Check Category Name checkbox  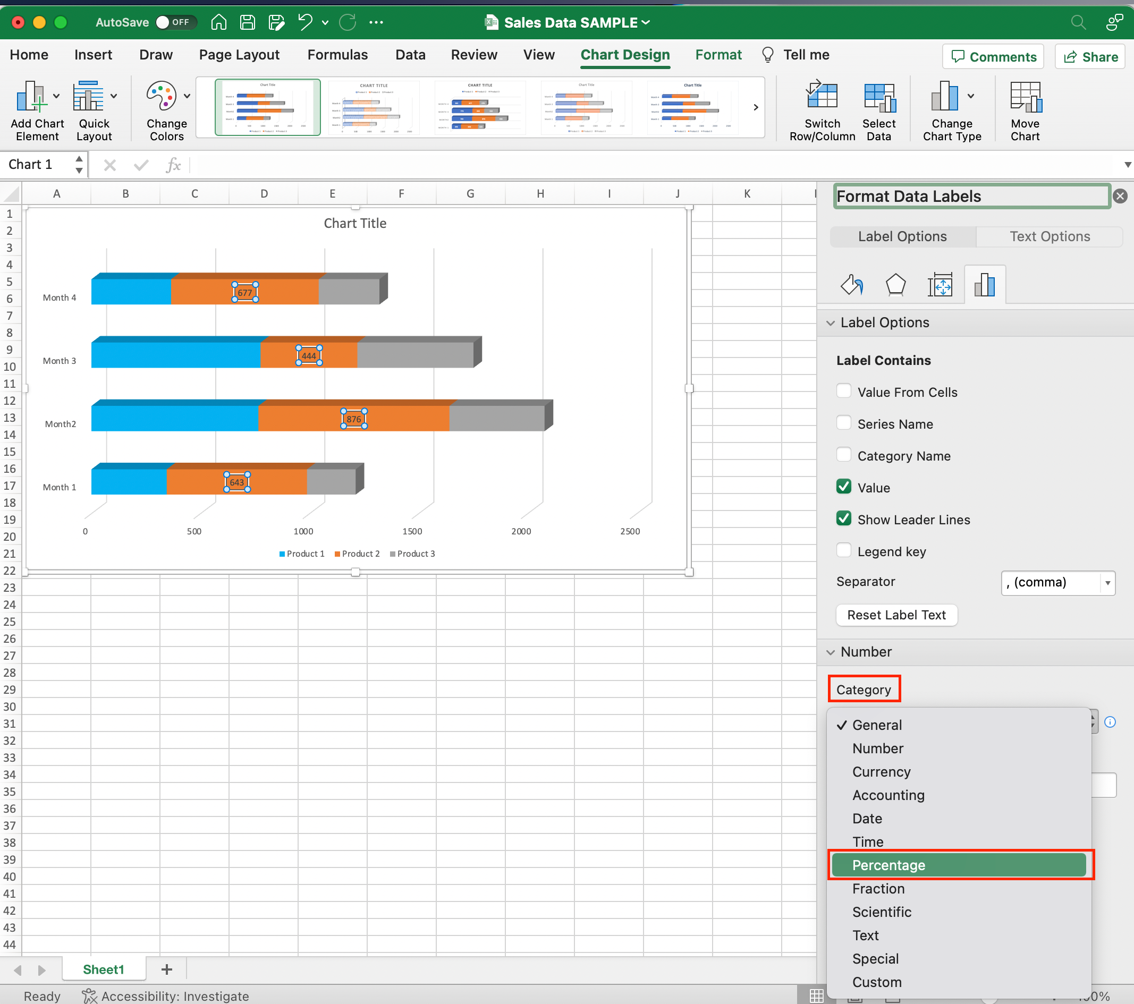(844, 455)
